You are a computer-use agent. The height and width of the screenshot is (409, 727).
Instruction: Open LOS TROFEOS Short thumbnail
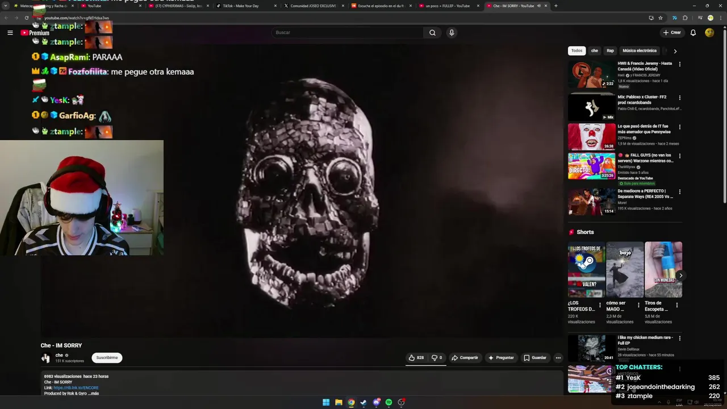[586, 270]
